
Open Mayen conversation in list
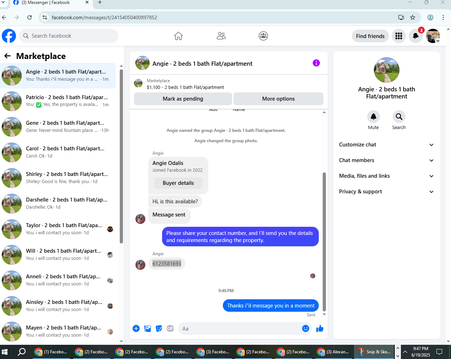58,331
